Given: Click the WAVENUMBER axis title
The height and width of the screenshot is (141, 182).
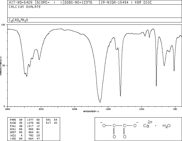Looking at the screenshot, I should [91, 111].
